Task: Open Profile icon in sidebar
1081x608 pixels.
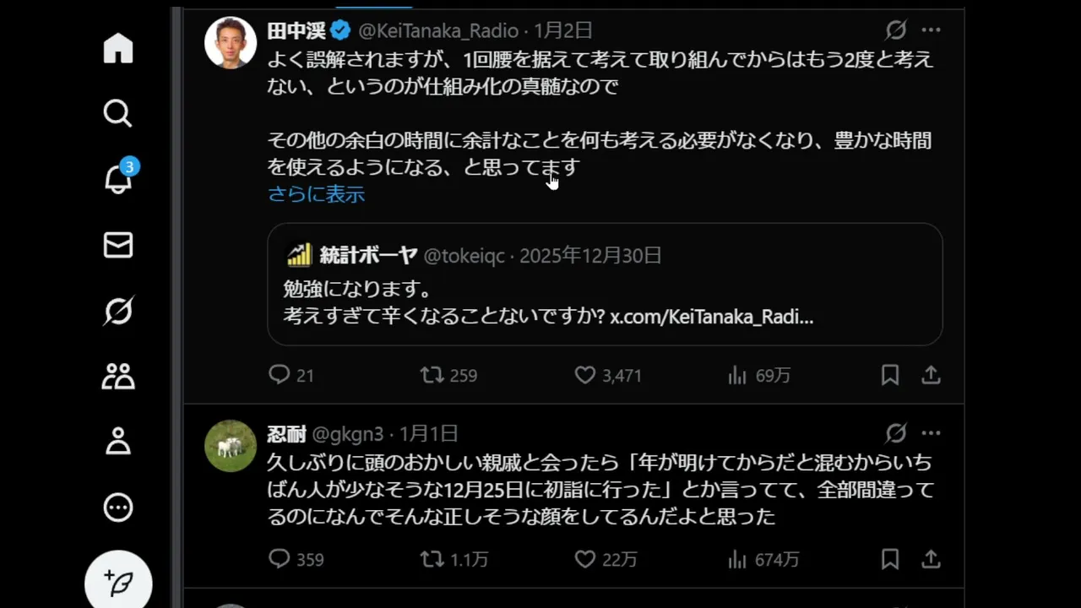Action: click(x=118, y=441)
